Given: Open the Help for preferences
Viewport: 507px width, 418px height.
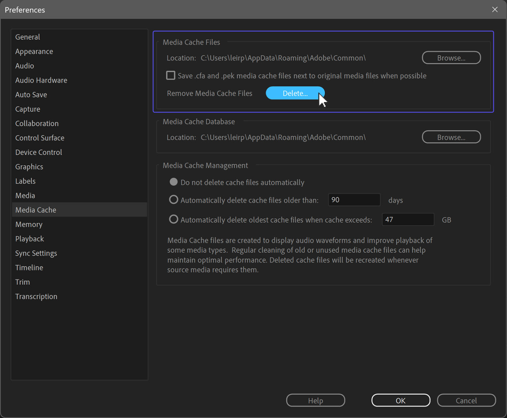Looking at the screenshot, I should (x=315, y=400).
